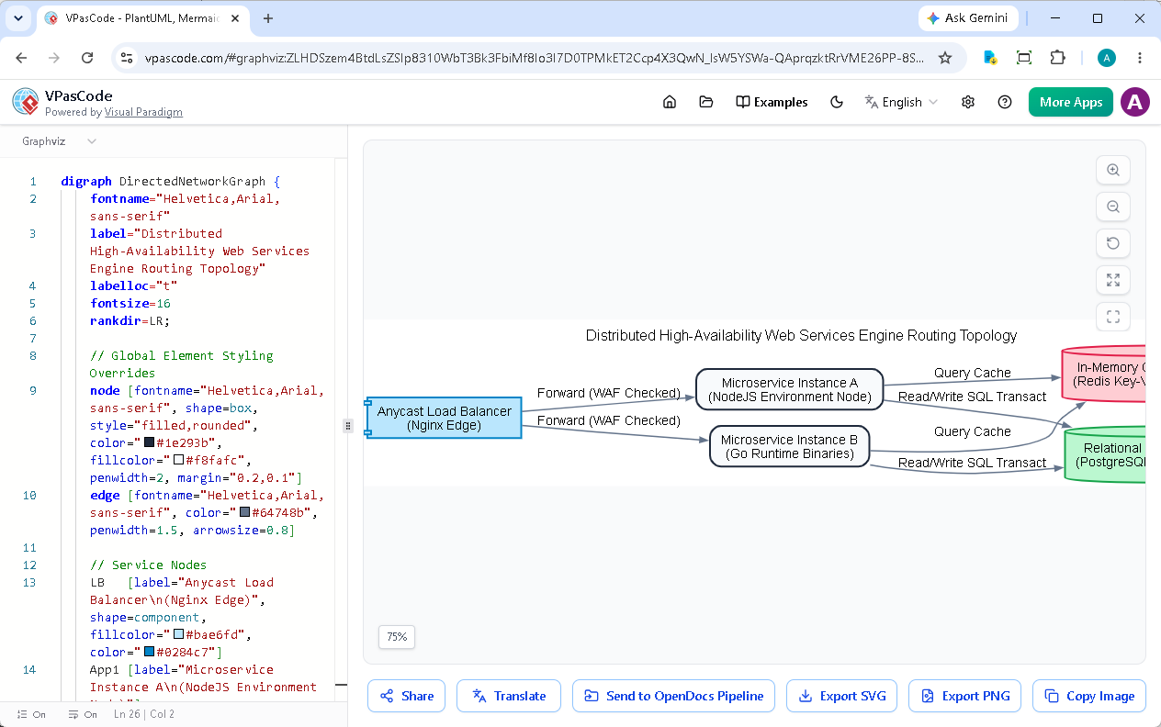The image size is (1161, 727).
Task: Click the panel splitter handle between editor and preview
Action: pos(347,425)
